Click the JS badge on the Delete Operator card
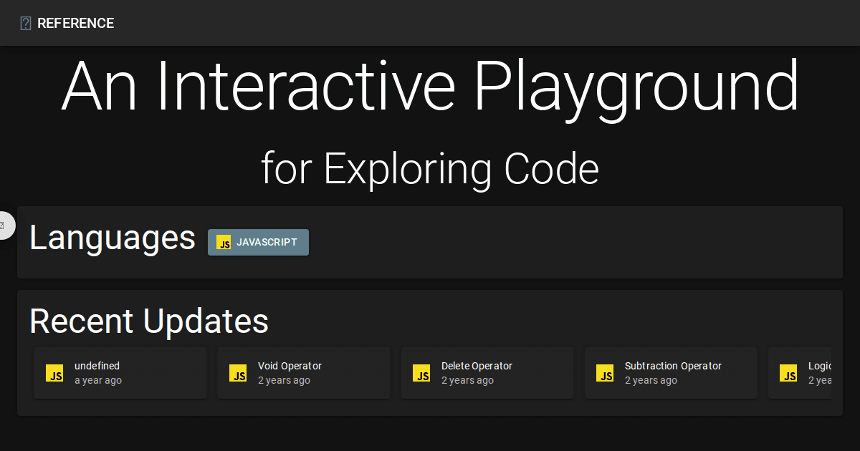Screen dimensions: 860x451 pos(421,373)
